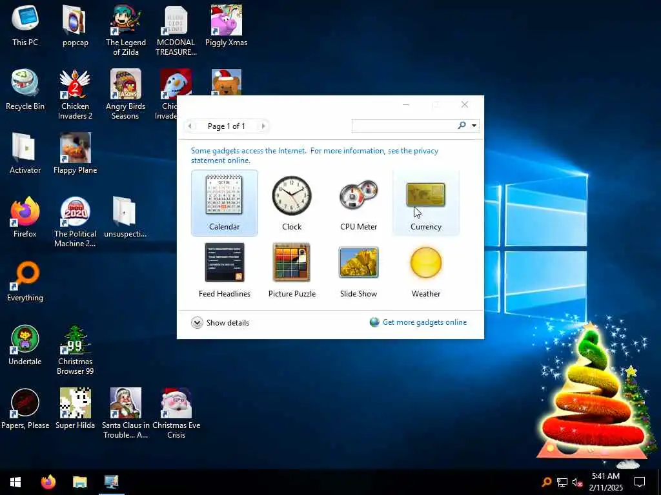Screen dimensions: 661x495
Task: Select the Feed Headlines gadget
Action: pyautogui.click(x=224, y=270)
